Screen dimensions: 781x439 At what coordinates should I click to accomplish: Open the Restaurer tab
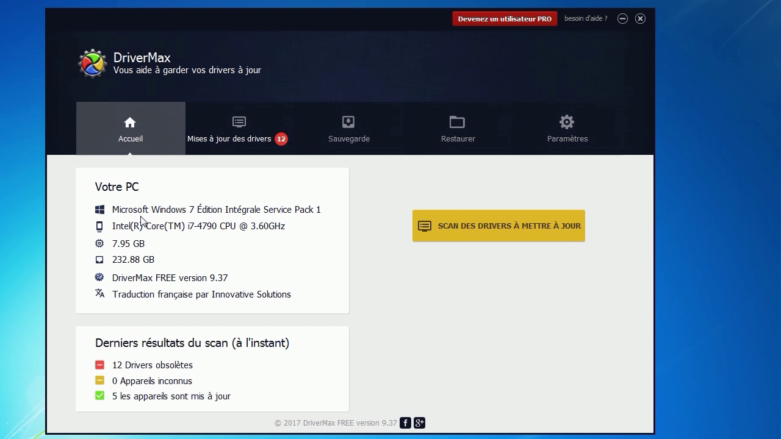click(x=458, y=129)
